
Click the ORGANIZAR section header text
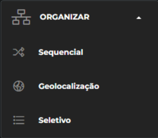65,17
